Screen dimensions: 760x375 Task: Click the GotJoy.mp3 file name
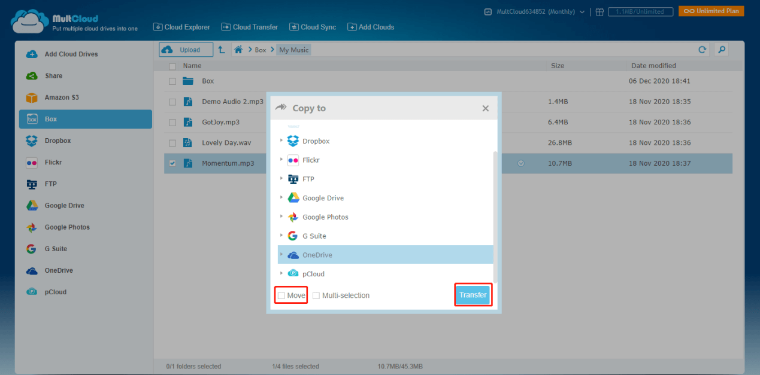coord(220,123)
